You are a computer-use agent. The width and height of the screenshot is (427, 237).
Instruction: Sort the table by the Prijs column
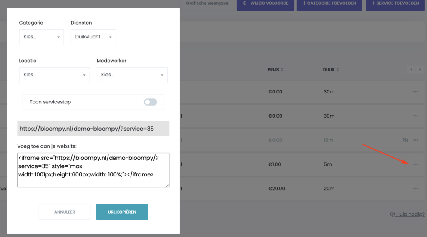pyautogui.click(x=276, y=70)
